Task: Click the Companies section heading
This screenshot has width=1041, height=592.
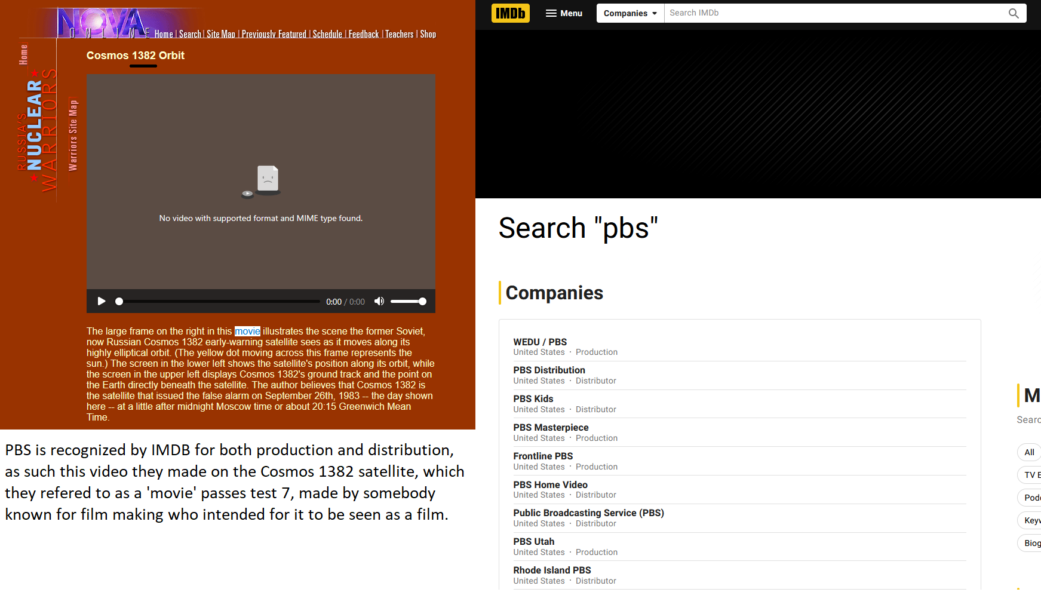Action: coord(554,293)
